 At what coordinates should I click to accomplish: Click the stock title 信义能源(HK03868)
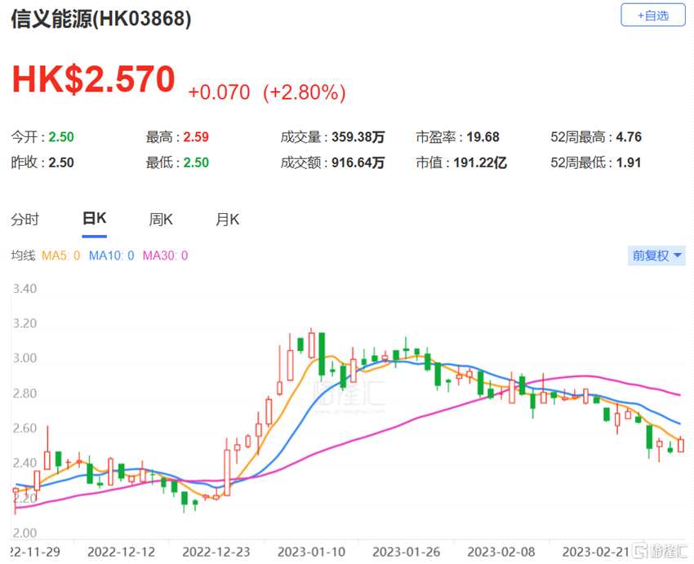point(101,19)
